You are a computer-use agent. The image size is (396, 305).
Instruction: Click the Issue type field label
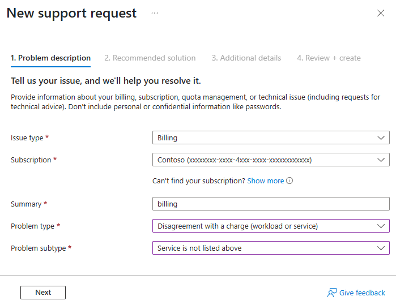pyautogui.click(x=28, y=138)
